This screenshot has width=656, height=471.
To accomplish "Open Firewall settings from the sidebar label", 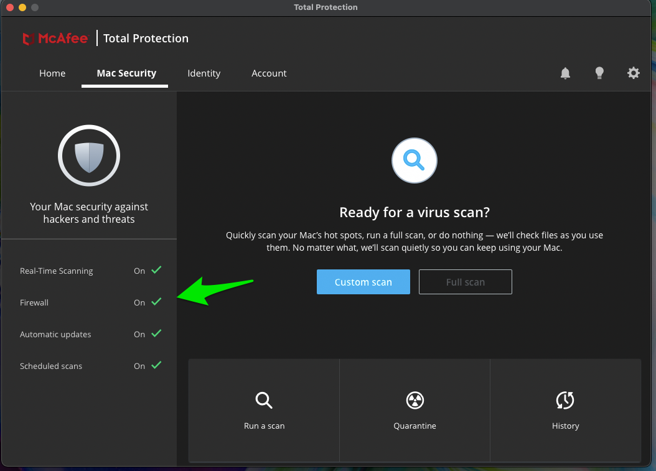I will pos(34,302).
